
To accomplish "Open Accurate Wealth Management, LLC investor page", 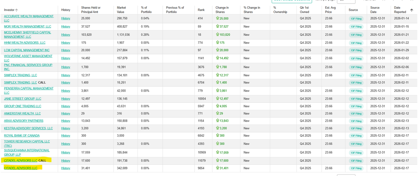I will [x=29, y=18].
